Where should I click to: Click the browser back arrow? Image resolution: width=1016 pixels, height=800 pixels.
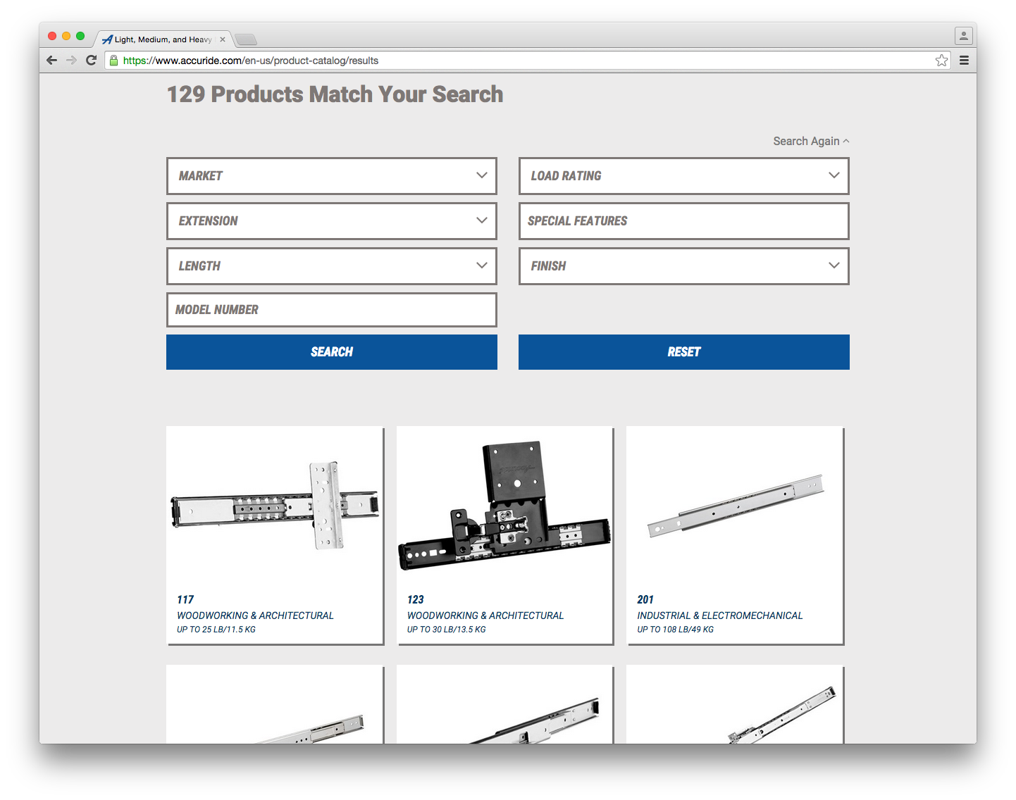[x=51, y=60]
